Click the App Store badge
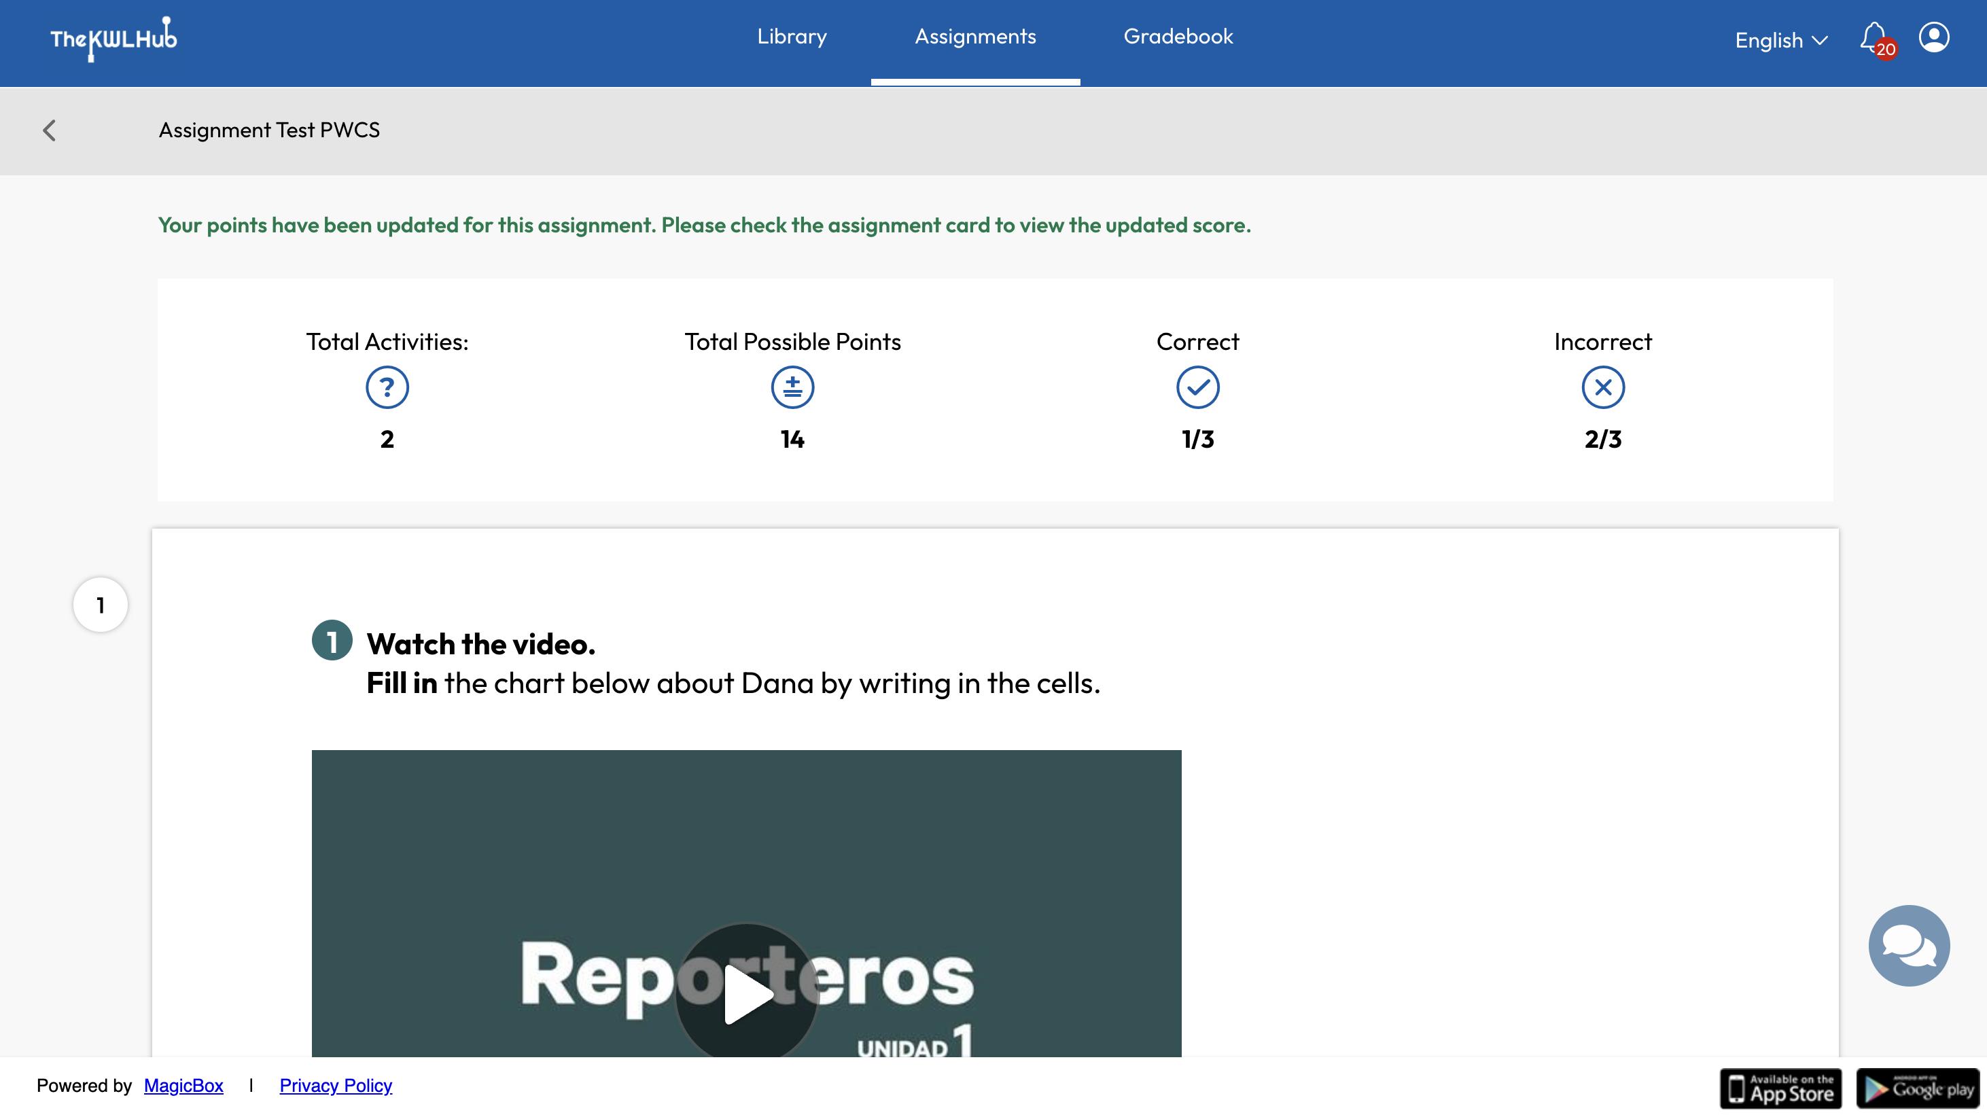 (1780, 1088)
